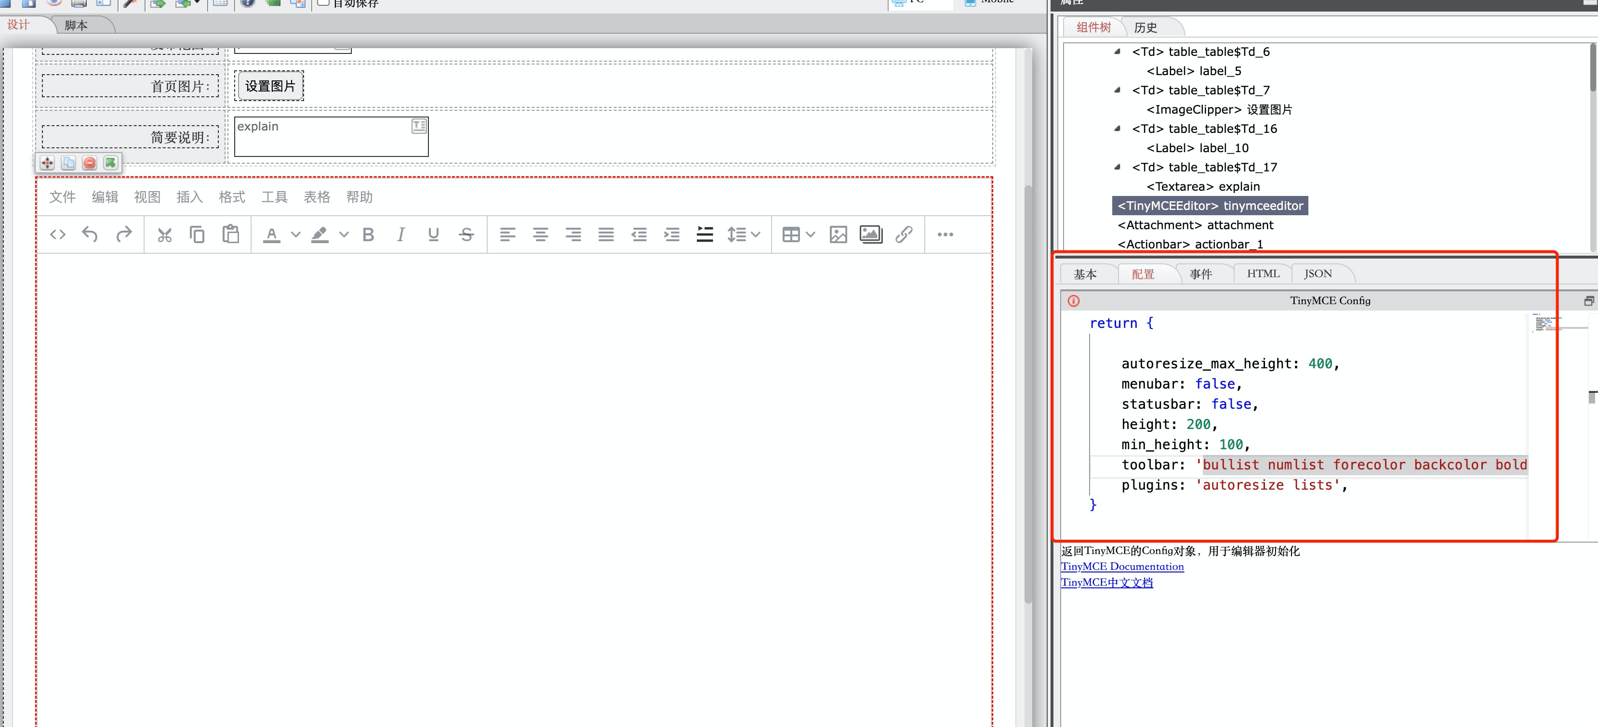The image size is (1598, 727).
Task: Open the 基本 properties tab
Action: pos(1086,274)
